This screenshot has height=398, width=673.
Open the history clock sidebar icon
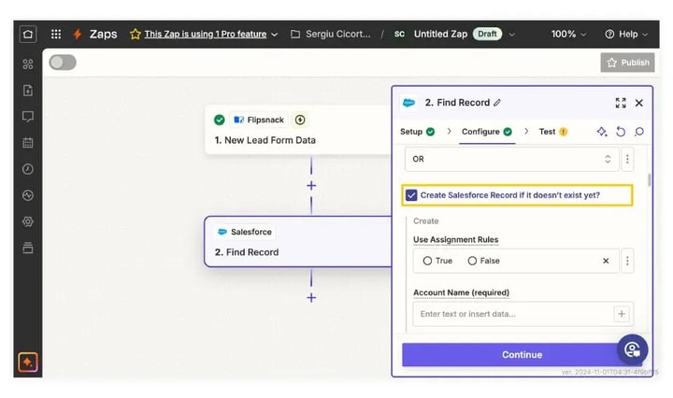[x=28, y=169]
